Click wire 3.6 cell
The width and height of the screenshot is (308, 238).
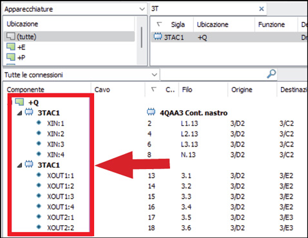tap(186, 228)
